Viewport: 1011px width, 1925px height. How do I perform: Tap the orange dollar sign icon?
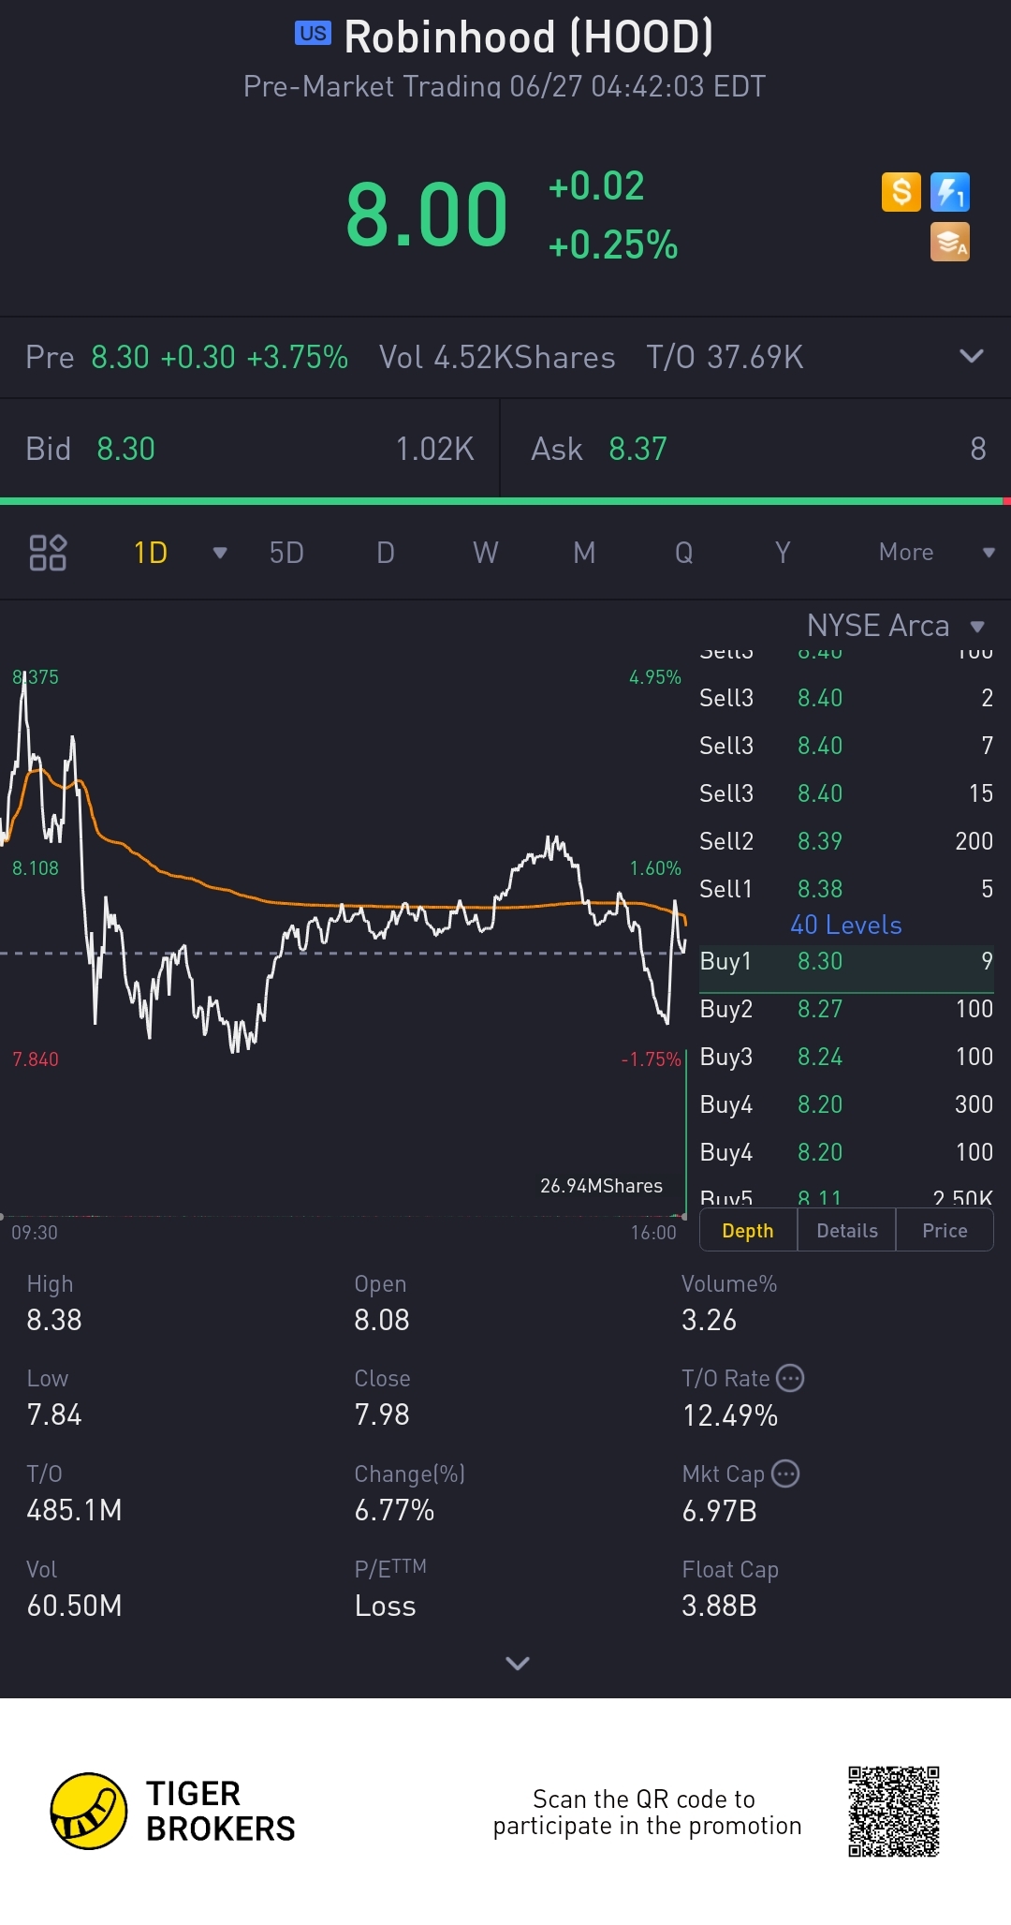point(901,192)
